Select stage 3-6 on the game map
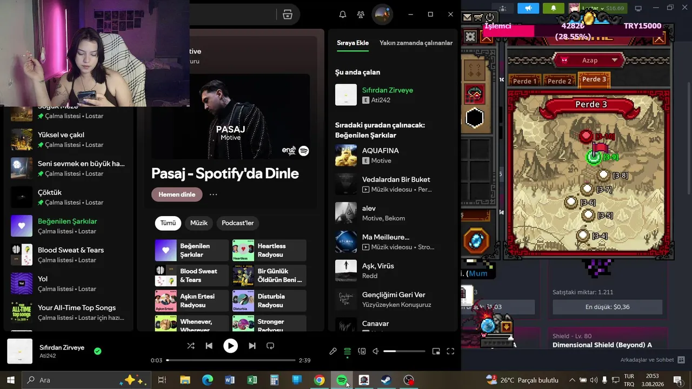 [x=571, y=202]
